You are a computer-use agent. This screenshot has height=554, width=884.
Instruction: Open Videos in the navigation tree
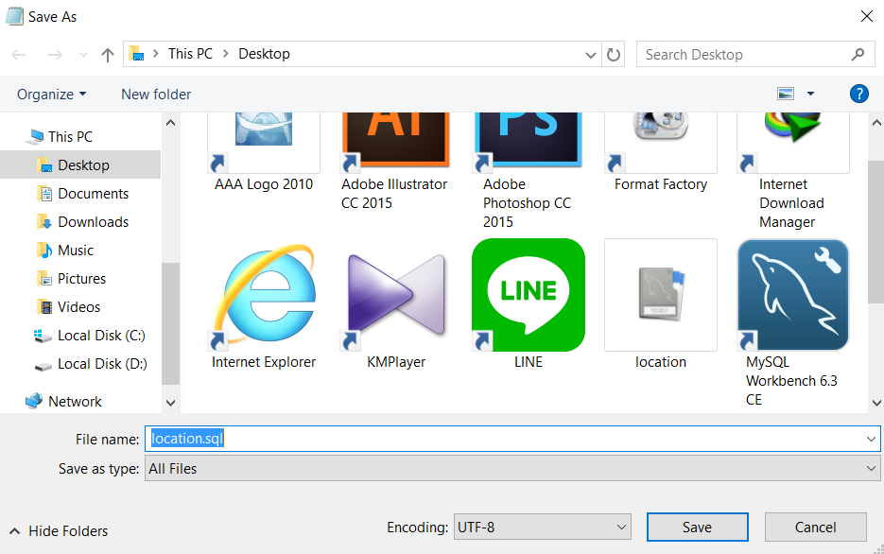coord(78,306)
